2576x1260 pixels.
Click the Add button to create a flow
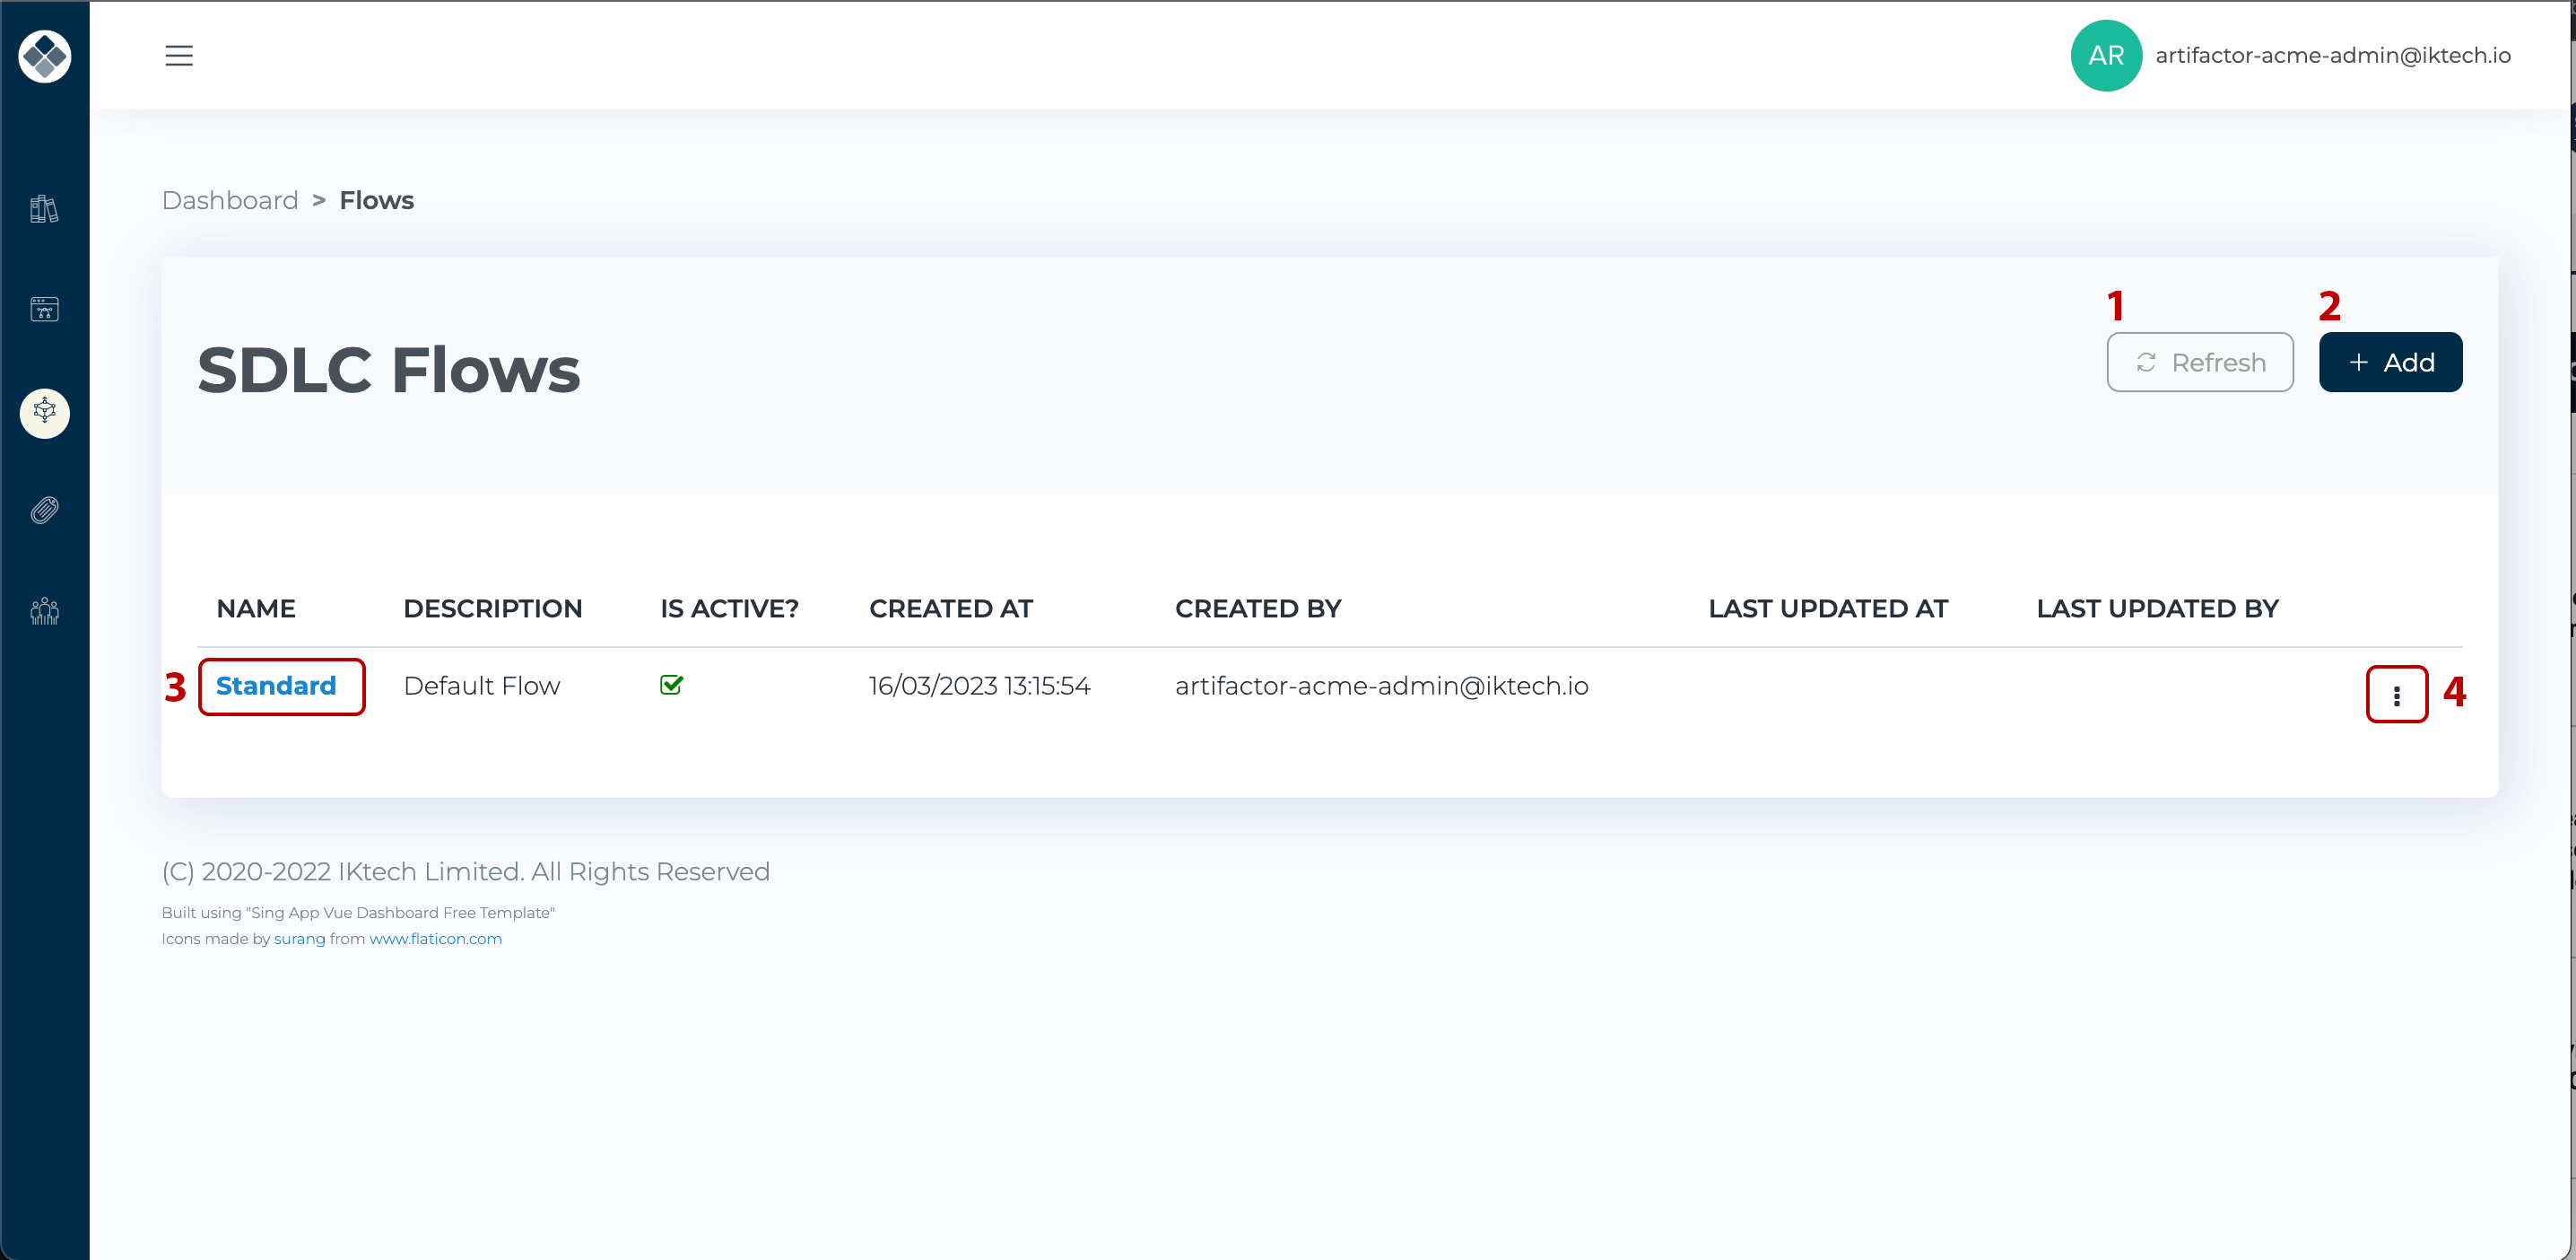point(2390,363)
